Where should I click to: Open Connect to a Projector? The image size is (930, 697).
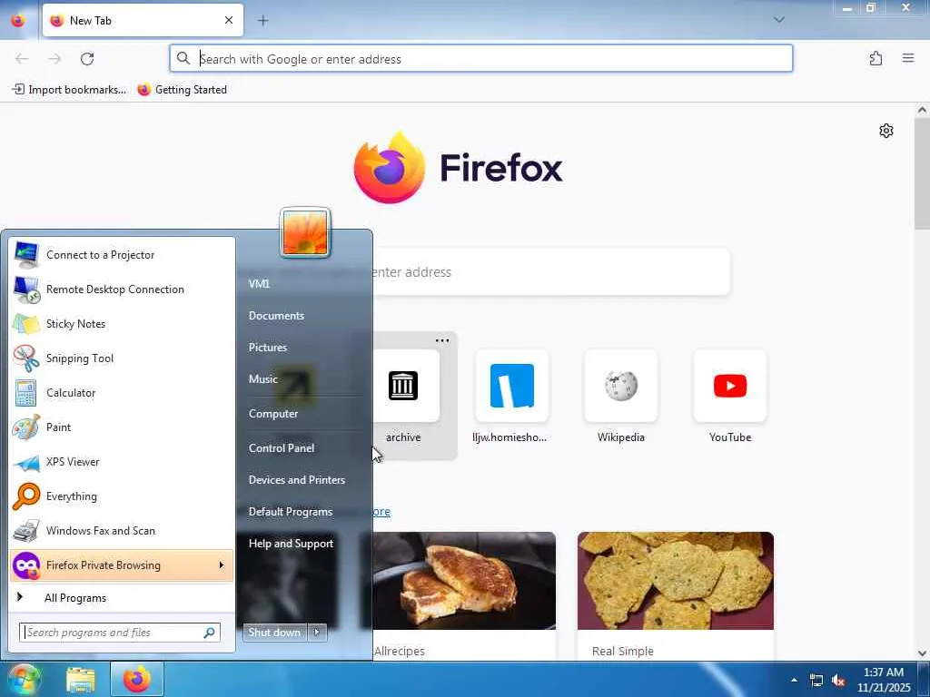(x=122, y=255)
